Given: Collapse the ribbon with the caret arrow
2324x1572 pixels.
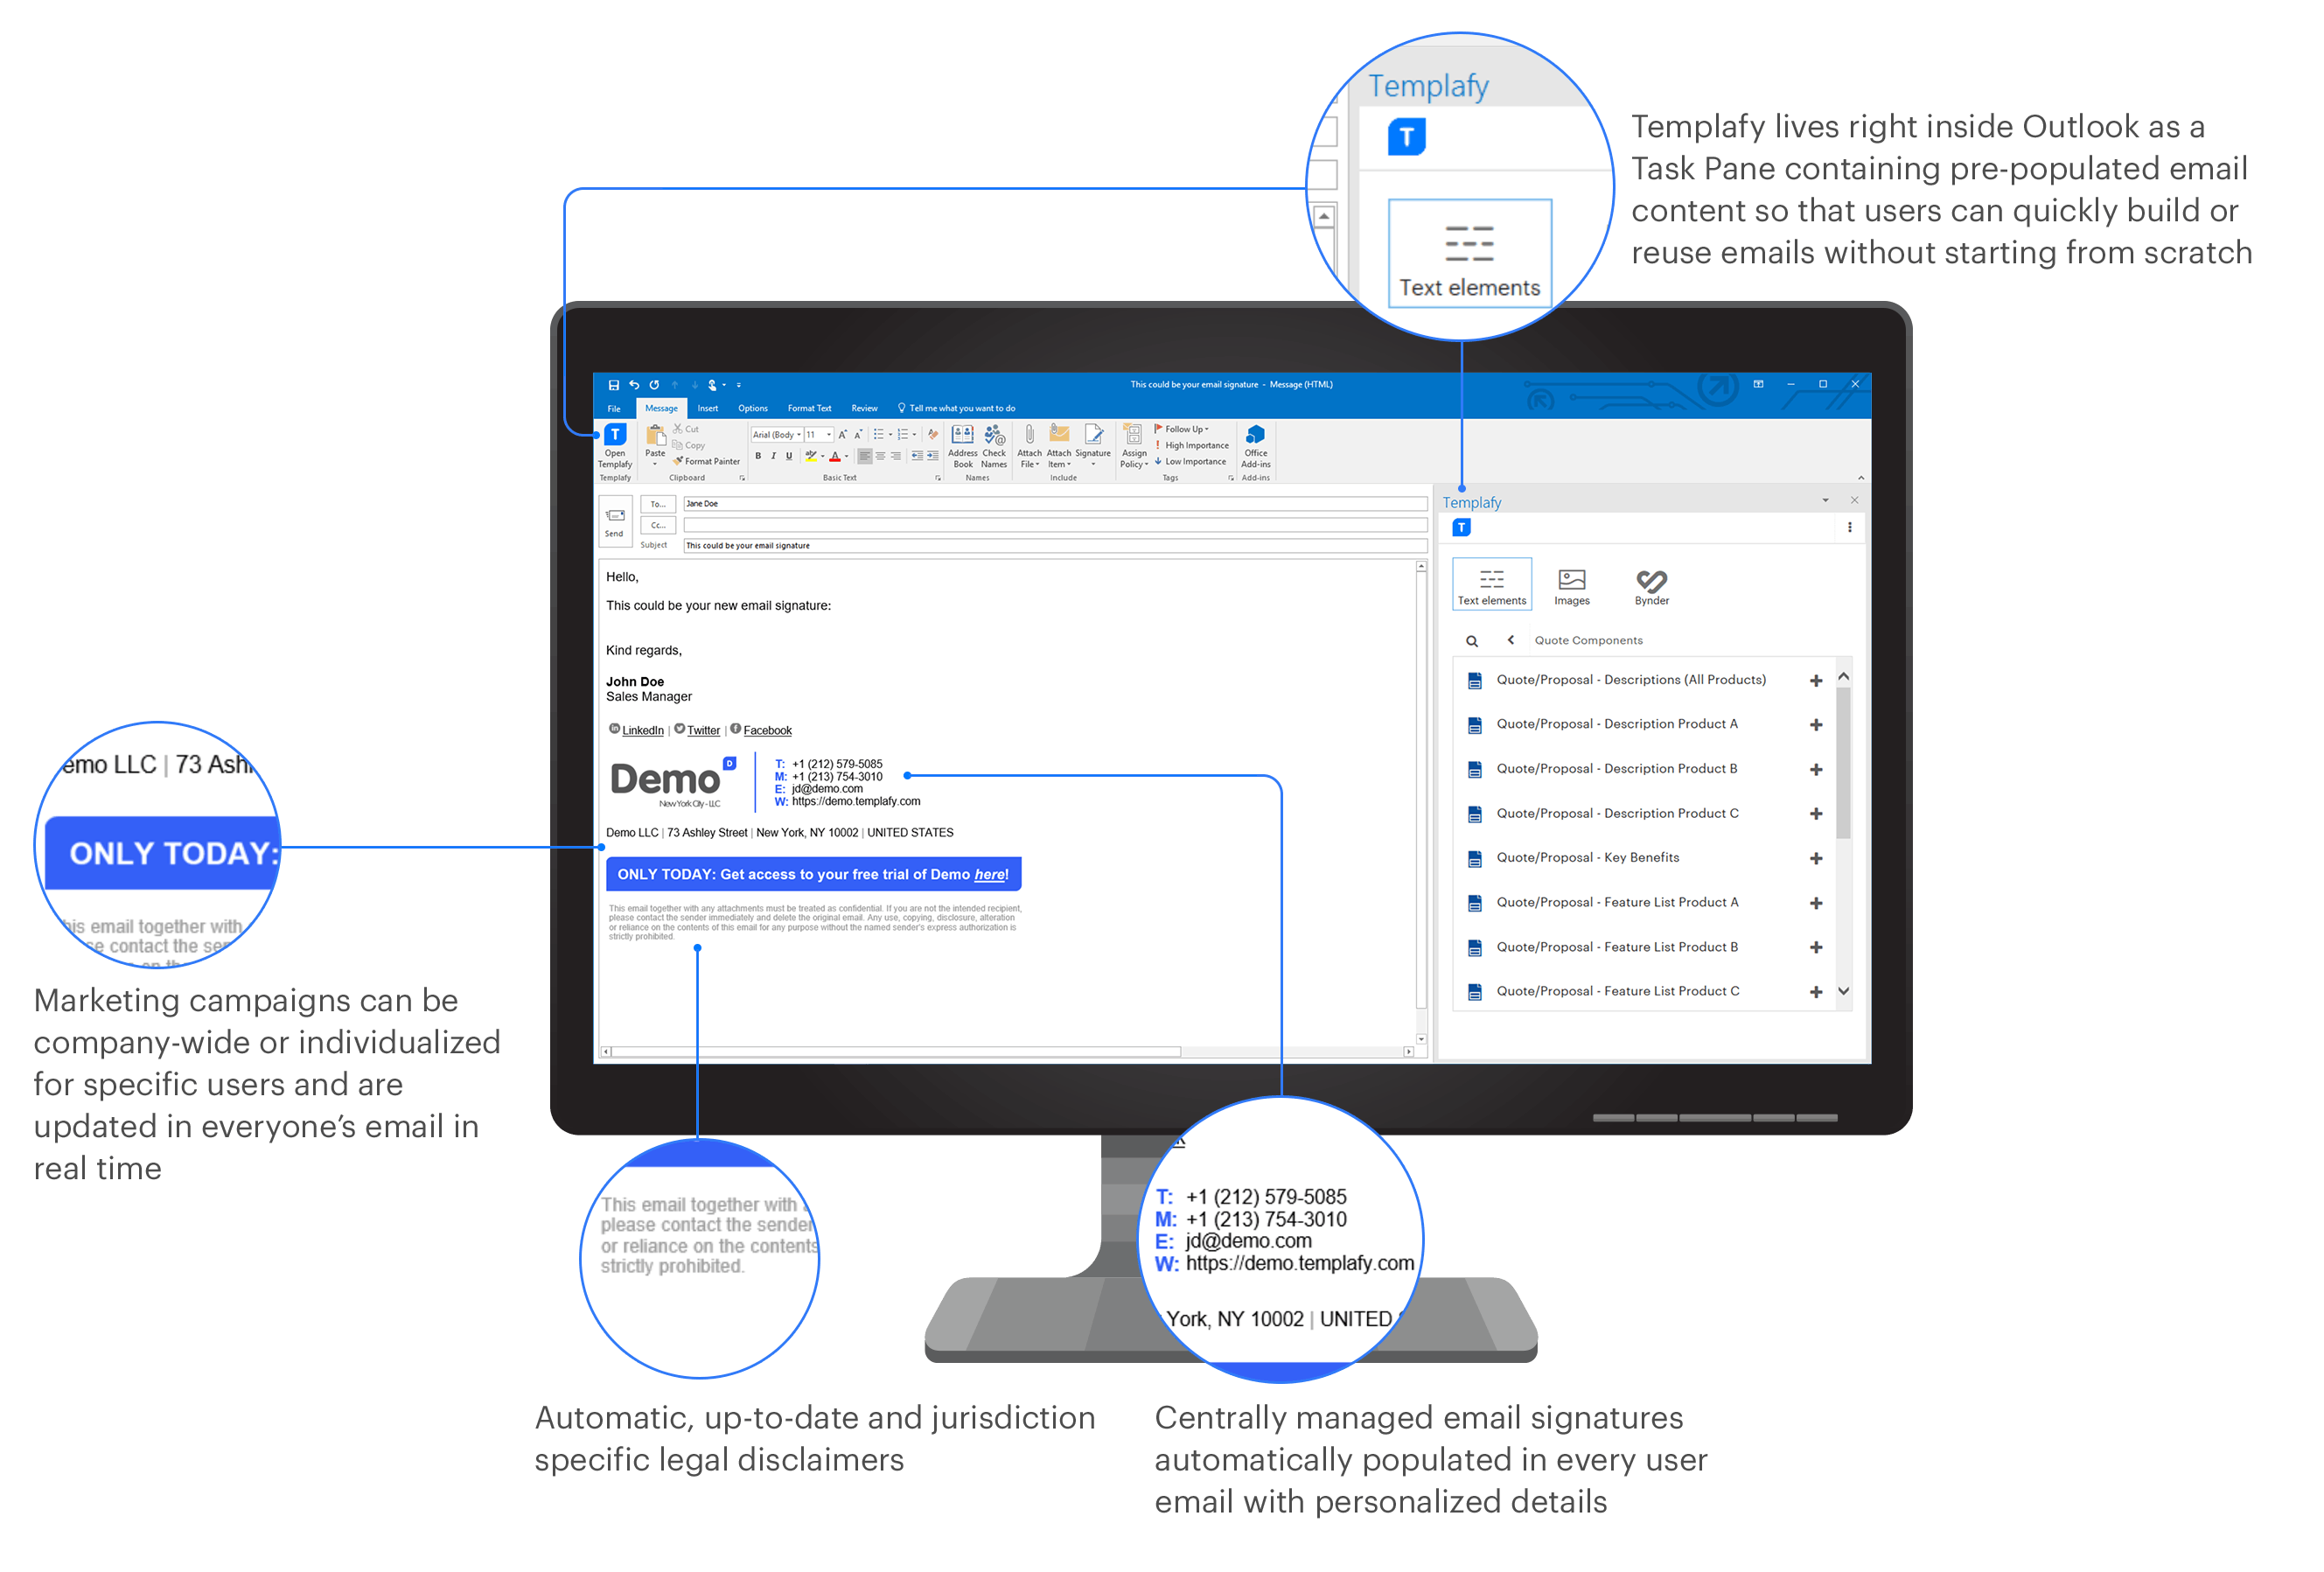Looking at the screenshot, I should click(x=1861, y=478).
